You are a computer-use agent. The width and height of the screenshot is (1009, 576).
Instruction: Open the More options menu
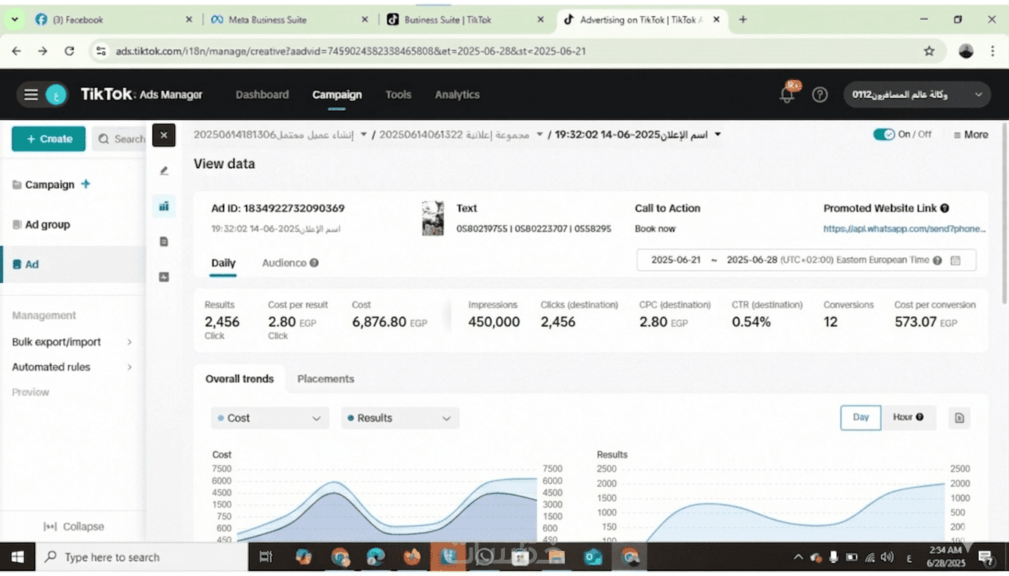(x=971, y=134)
